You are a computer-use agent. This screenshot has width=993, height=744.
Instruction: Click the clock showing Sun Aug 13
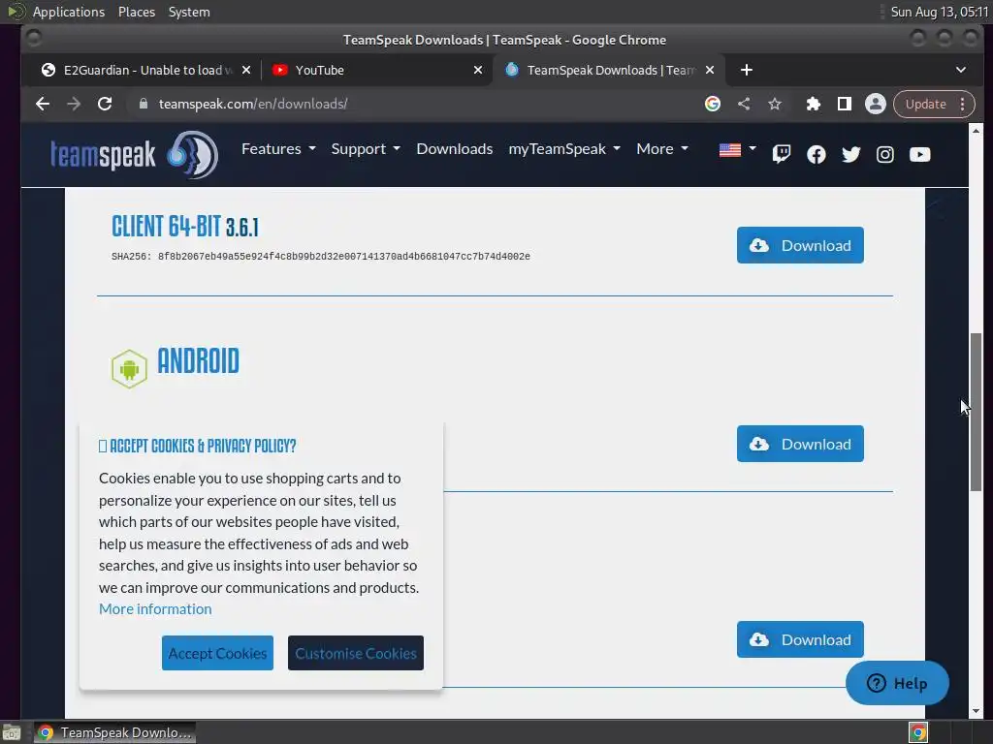[939, 12]
